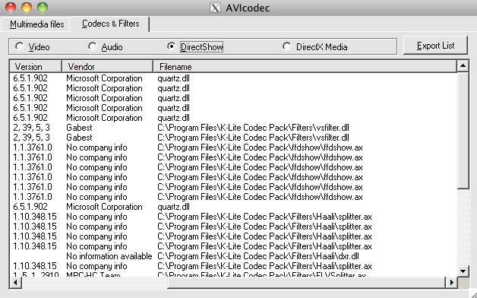Select the Codecs & Filters tab
This screenshot has height=298, width=477.
(110, 24)
